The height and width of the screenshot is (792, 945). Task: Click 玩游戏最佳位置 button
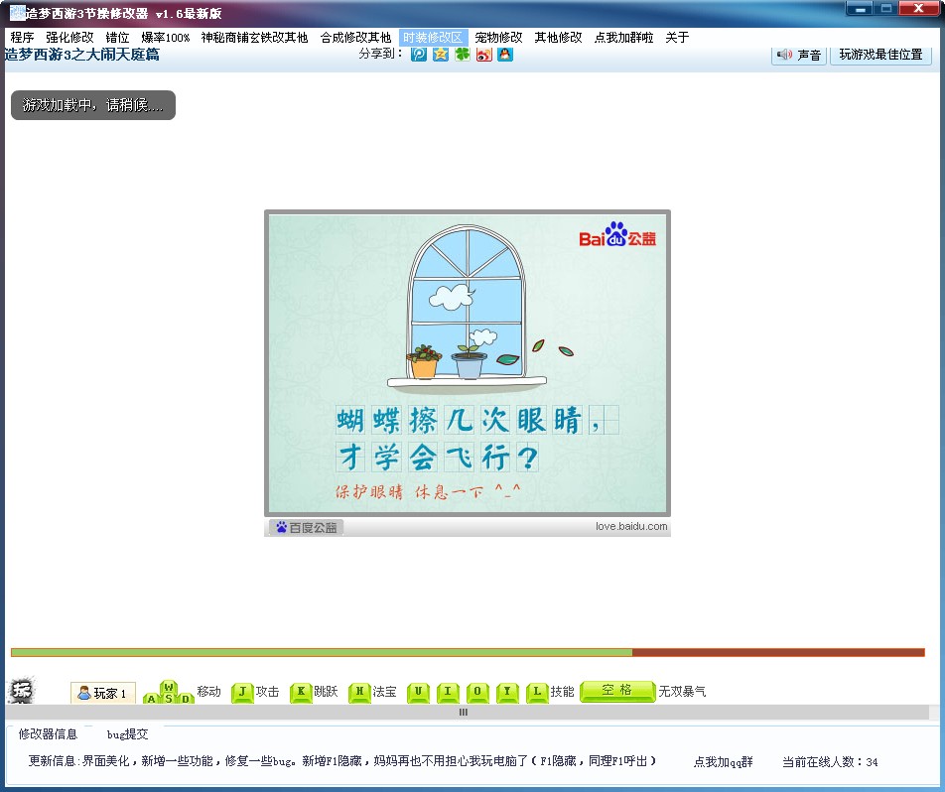click(880, 55)
